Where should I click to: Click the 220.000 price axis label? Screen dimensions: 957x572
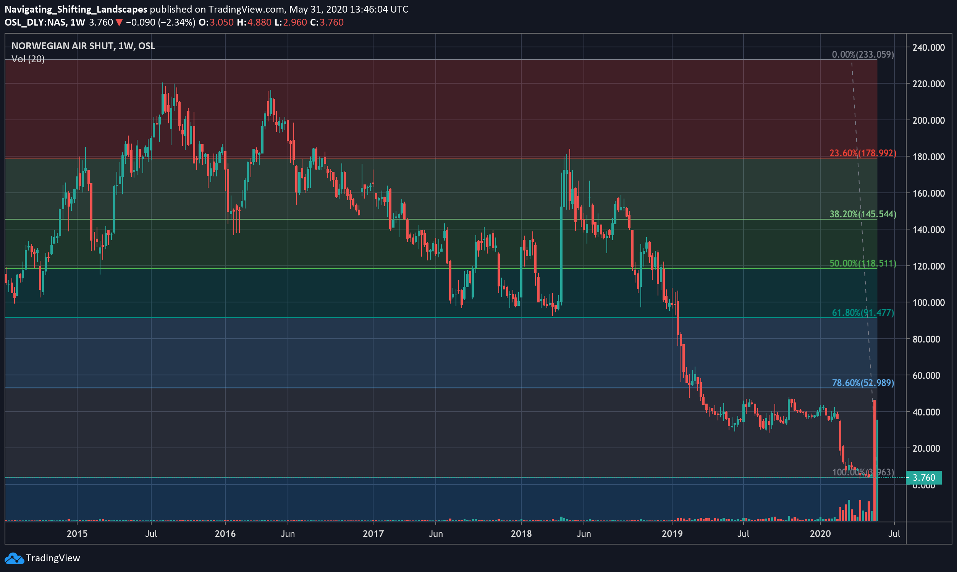point(928,84)
